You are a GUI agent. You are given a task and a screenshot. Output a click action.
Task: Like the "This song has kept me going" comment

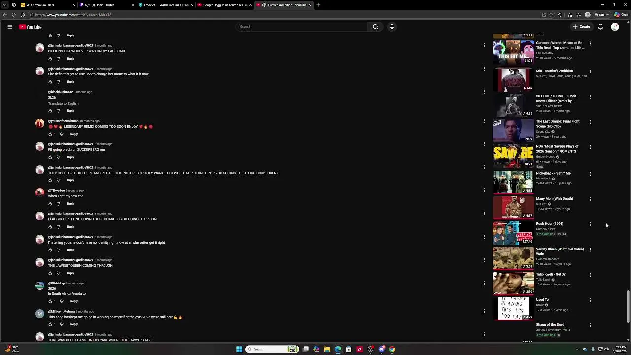point(50,324)
